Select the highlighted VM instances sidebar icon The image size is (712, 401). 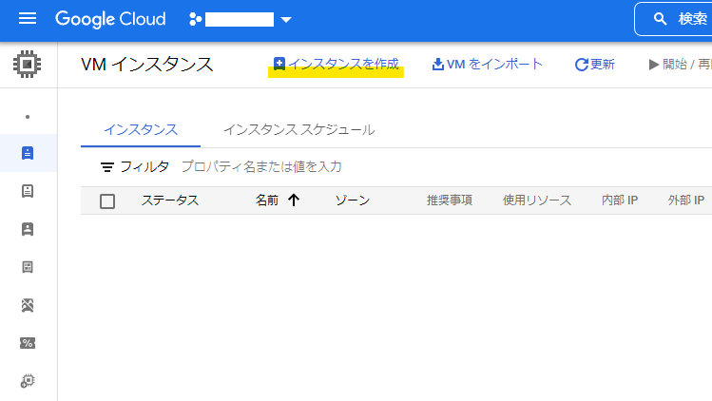(x=28, y=153)
